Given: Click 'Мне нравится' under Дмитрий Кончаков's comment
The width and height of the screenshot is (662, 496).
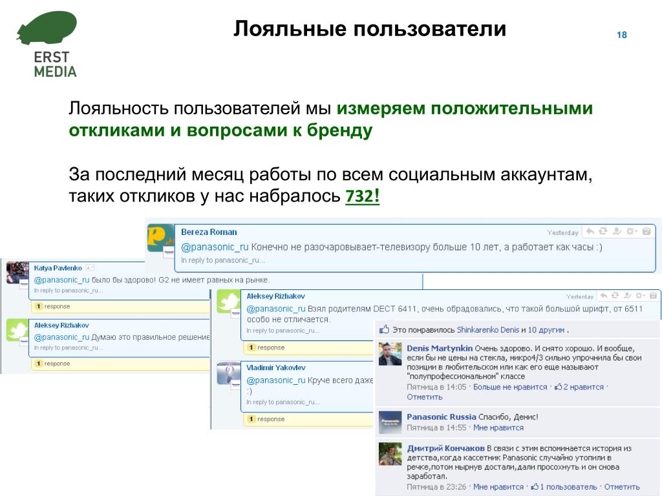Looking at the screenshot, I should pos(498,487).
